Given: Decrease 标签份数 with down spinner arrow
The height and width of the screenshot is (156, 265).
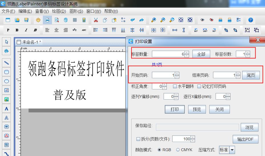Looking at the screenshot, I should [248, 56].
